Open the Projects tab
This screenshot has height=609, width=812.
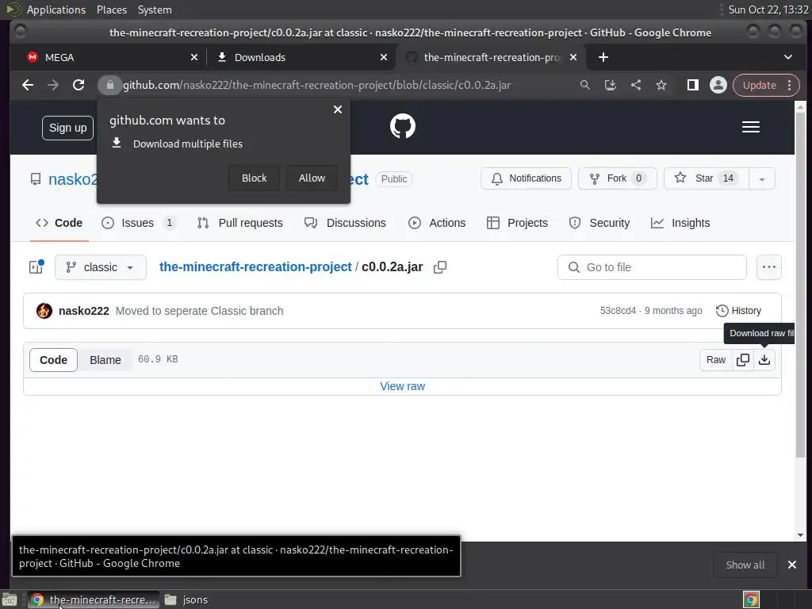[x=517, y=223]
